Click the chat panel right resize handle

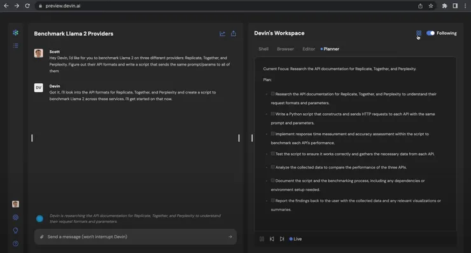[x=239, y=138]
